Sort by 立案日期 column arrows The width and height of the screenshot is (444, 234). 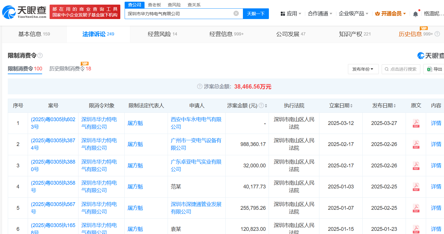coord(351,106)
